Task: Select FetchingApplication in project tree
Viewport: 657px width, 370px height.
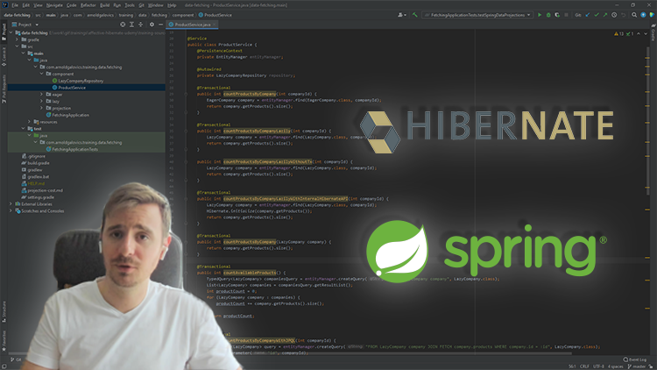Action: [70, 115]
